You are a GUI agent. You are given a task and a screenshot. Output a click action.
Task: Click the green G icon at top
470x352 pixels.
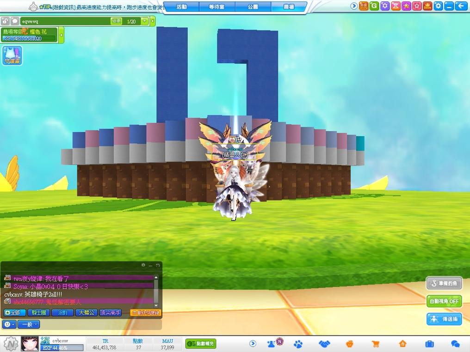click(x=374, y=6)
